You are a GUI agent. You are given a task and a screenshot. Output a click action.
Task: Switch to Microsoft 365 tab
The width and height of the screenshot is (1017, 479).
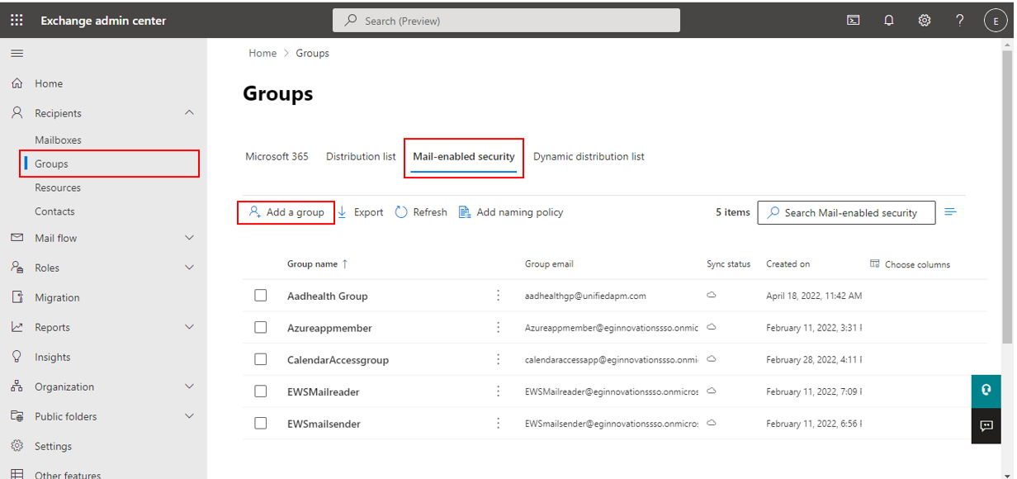point(277,156)
